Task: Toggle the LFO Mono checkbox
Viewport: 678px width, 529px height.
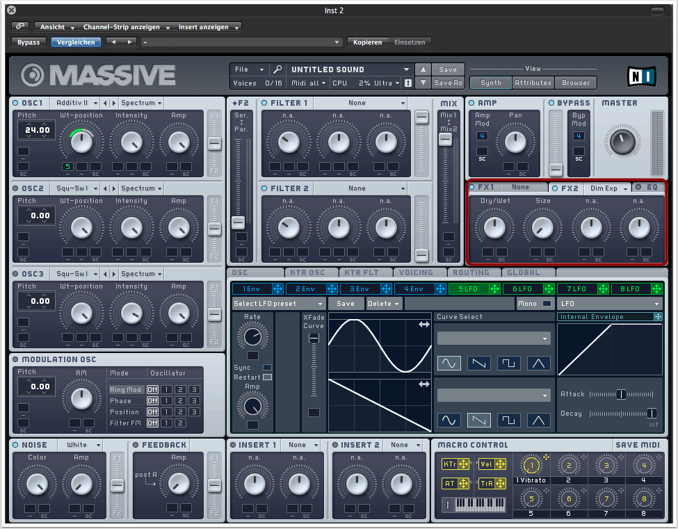Action: [x=547, y=304]
